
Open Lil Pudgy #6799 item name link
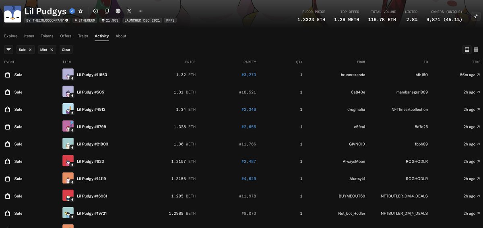click(91, 127)
